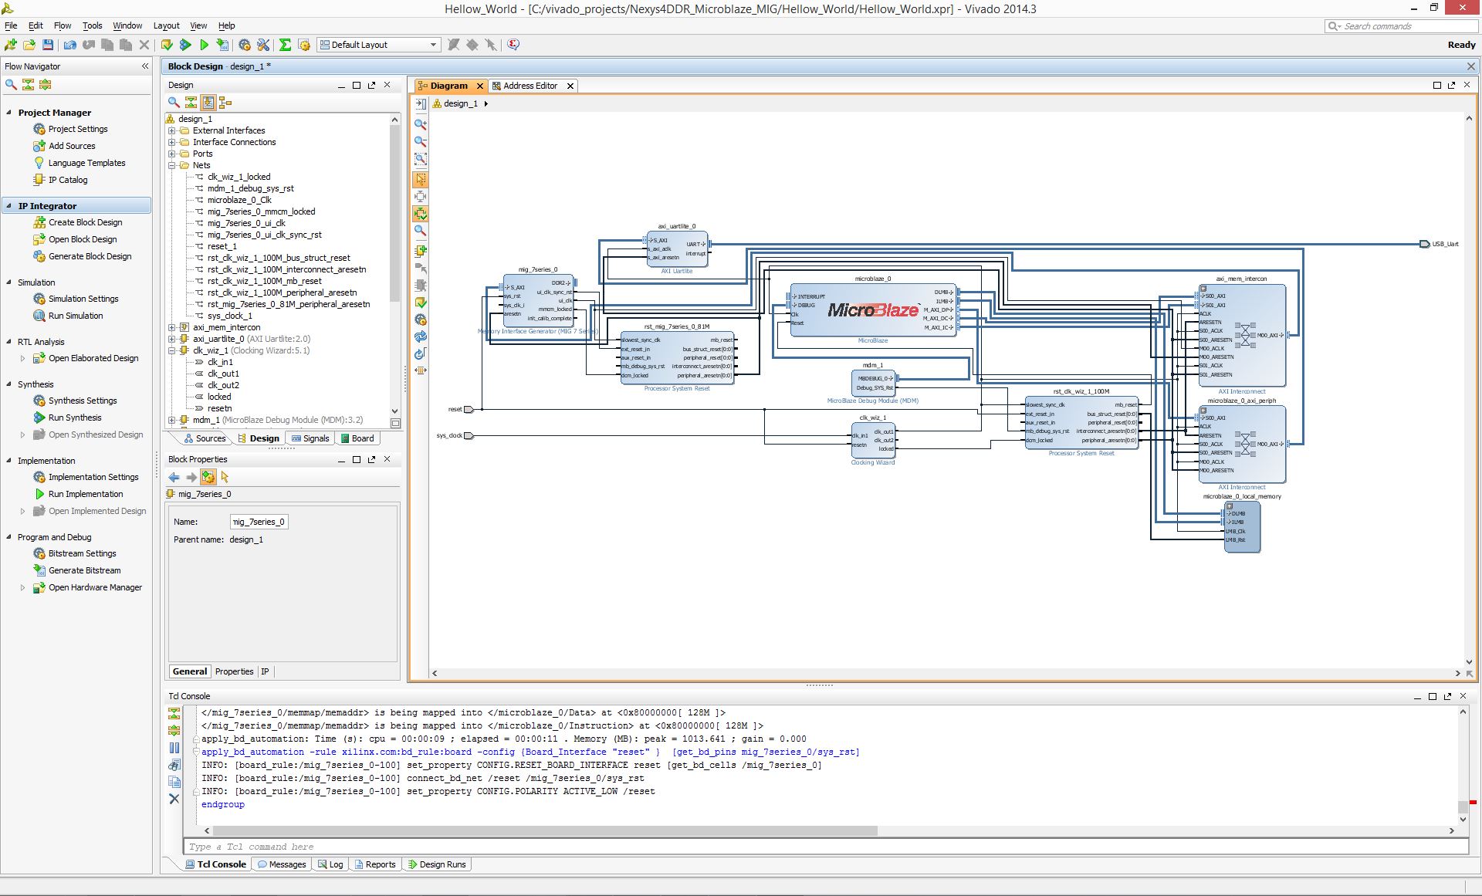
Task: Click Generate Bitstream in the Flow Navigator
Action: 85,570
